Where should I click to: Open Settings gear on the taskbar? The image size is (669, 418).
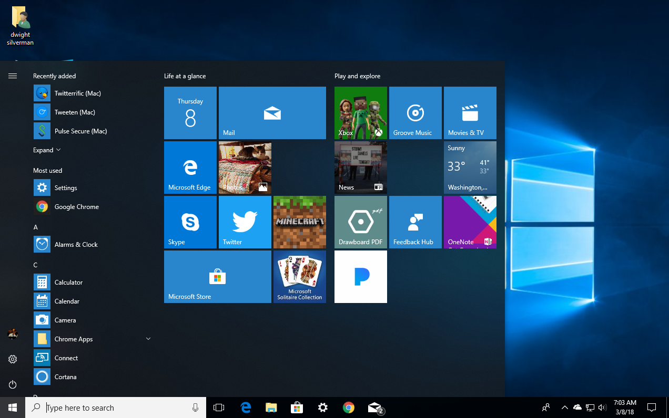[x=322, y=407]
